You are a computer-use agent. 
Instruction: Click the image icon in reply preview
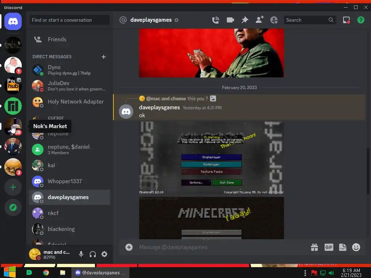[x=213, y=98]
